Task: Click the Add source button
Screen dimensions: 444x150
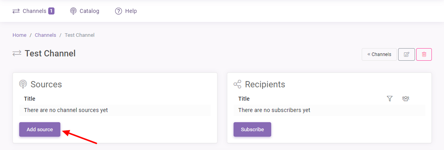Action: [x=40, y=129]
